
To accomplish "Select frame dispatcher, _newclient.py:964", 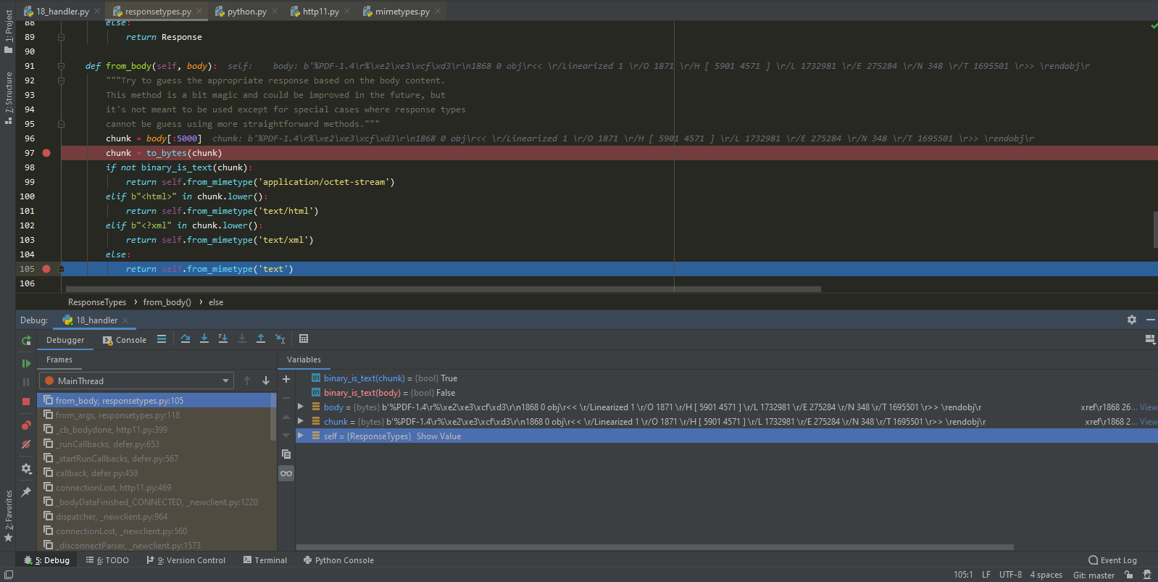I will tap(157, 517).
